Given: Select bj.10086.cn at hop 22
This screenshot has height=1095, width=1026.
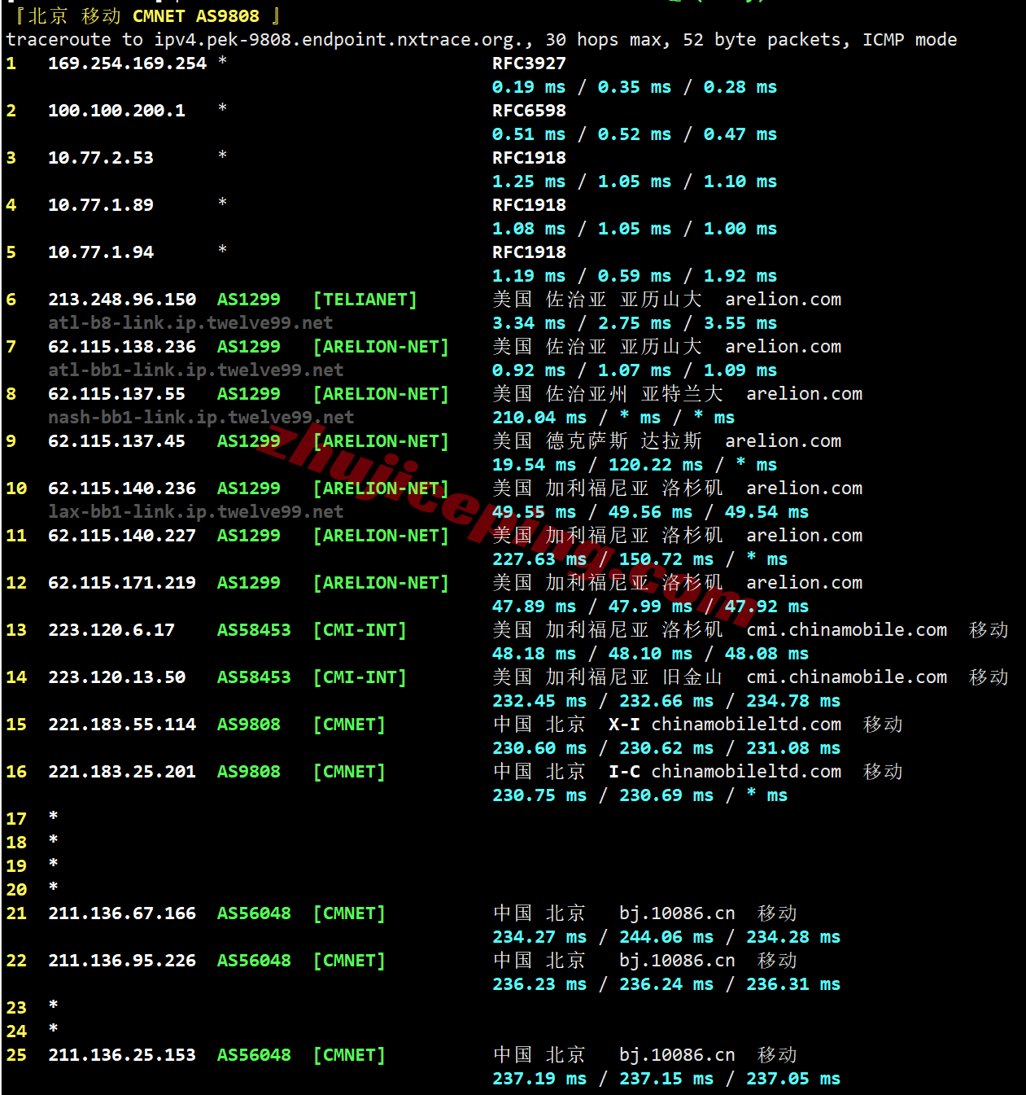Looking at the screenshot, I should coord(677,961).
